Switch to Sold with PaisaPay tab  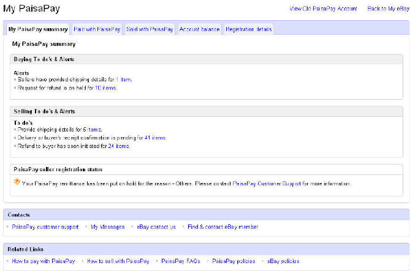[150, 29]
